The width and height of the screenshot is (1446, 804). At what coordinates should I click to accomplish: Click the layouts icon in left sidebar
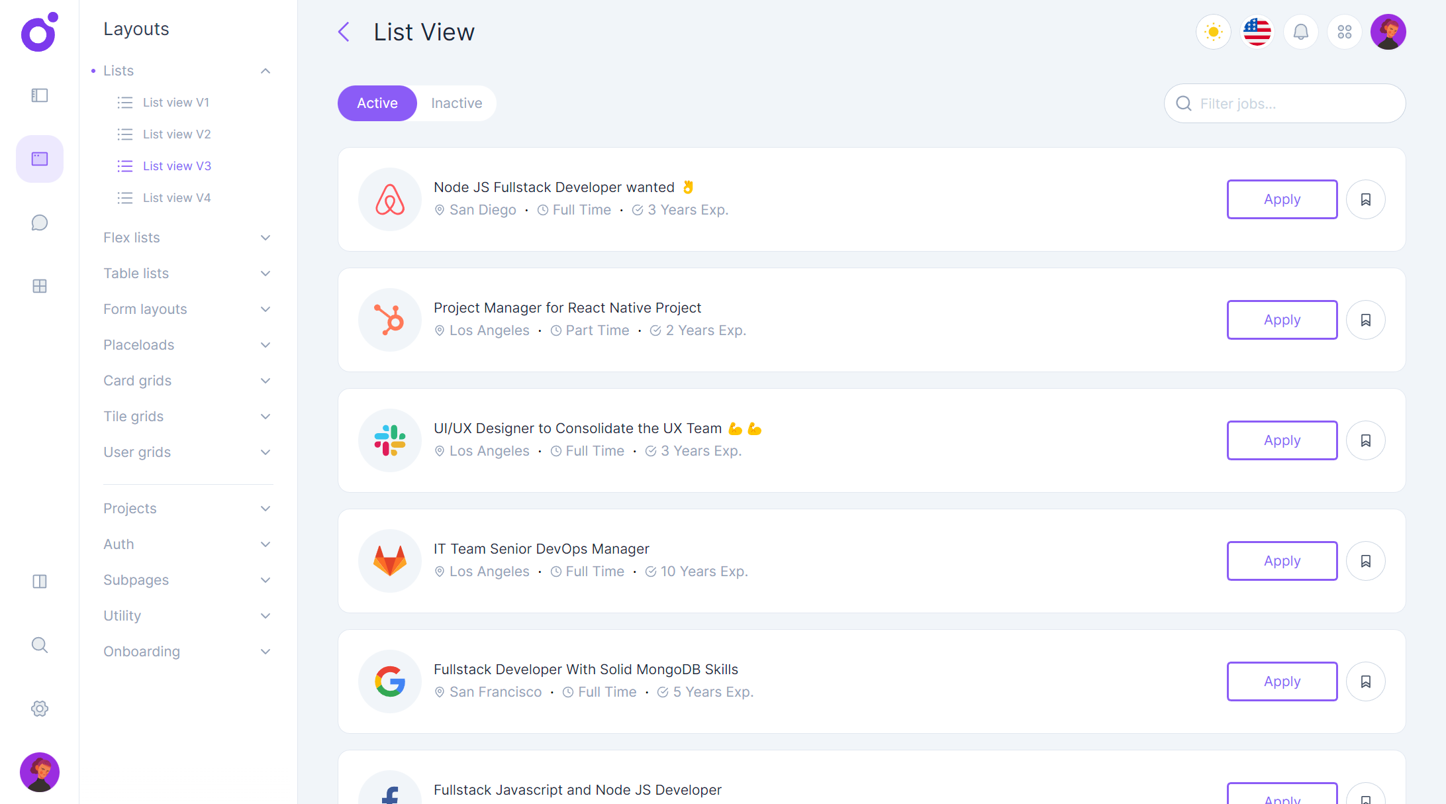(x=39, y=158)
